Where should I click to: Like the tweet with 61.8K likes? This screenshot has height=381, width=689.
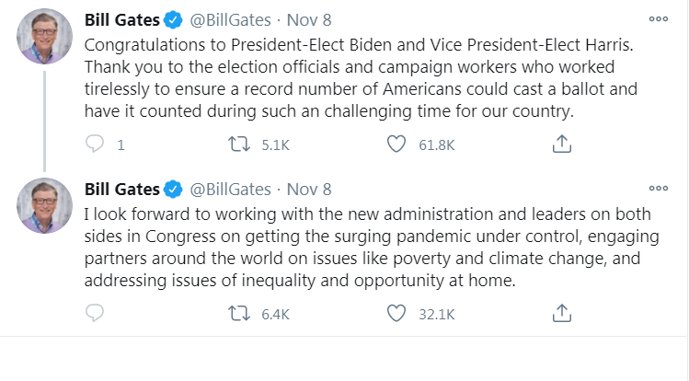click(396, 144)
